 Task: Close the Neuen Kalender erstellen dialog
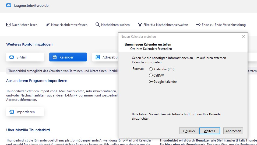coord(244,36)
